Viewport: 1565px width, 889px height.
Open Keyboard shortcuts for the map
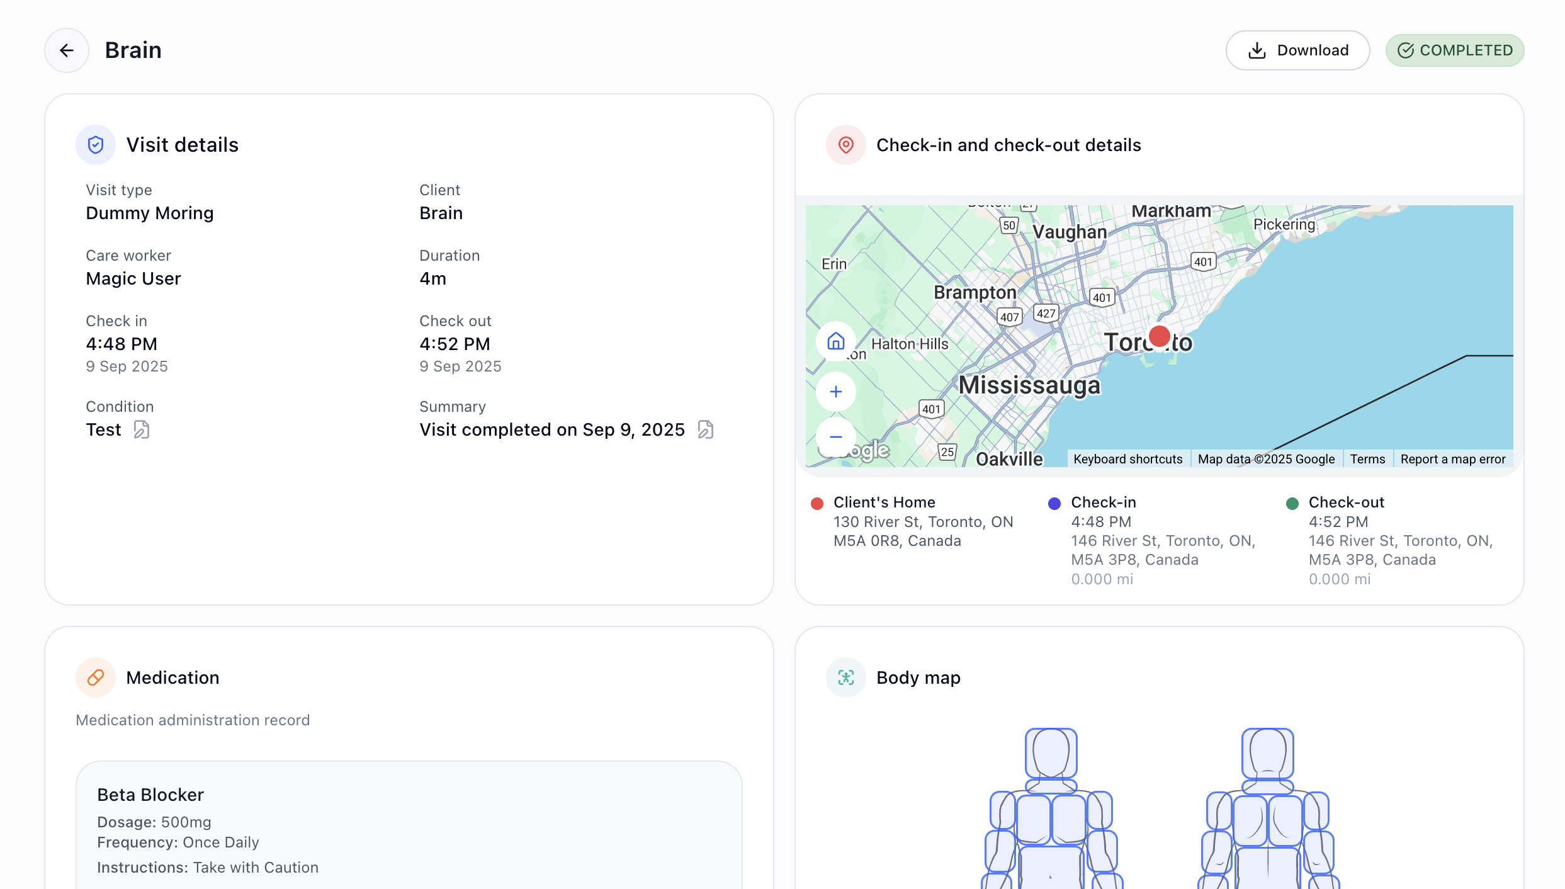1127,459
